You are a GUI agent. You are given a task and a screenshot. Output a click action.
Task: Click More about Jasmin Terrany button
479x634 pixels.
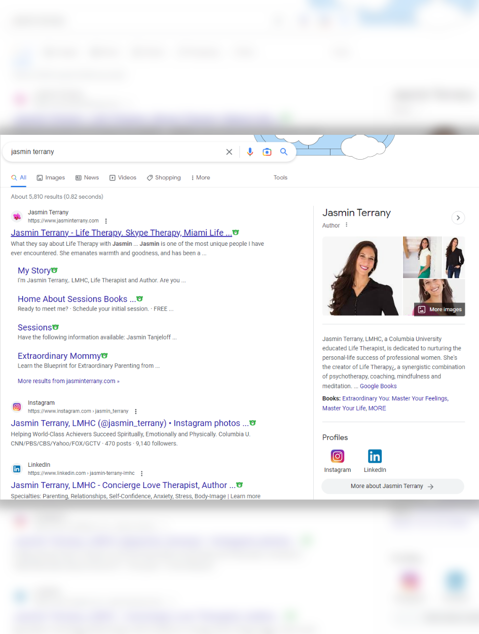tap(393, 487)
